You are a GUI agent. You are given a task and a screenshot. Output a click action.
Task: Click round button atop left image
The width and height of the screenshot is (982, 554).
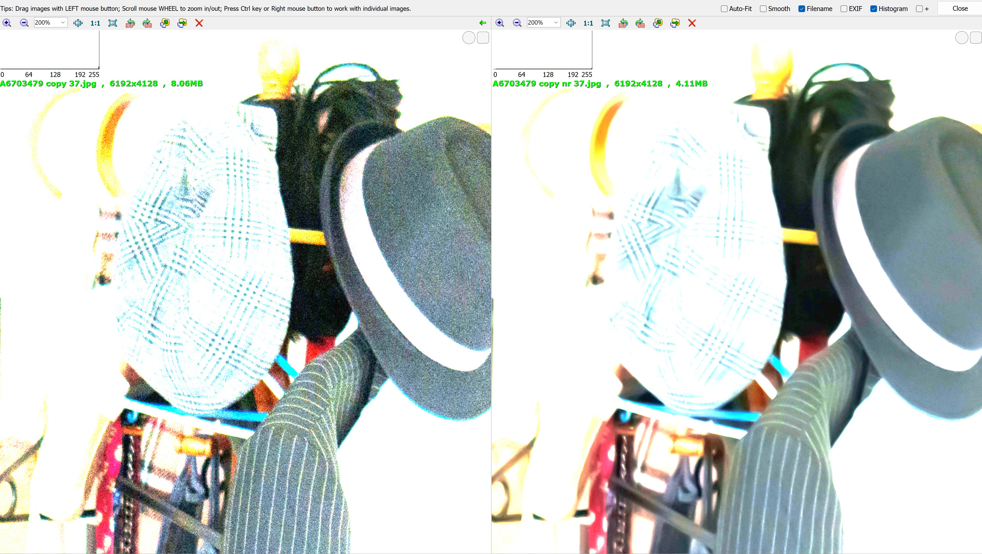pyautogui.click(x=469, y=38)
